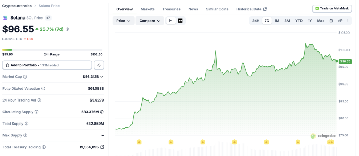The width and height of the screenshot is (359, 156).
Task: Click external link icon on Historical Data
Action: [265, 9]
